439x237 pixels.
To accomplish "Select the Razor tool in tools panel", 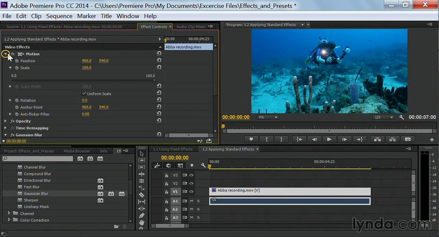I will tap(142, 195).
